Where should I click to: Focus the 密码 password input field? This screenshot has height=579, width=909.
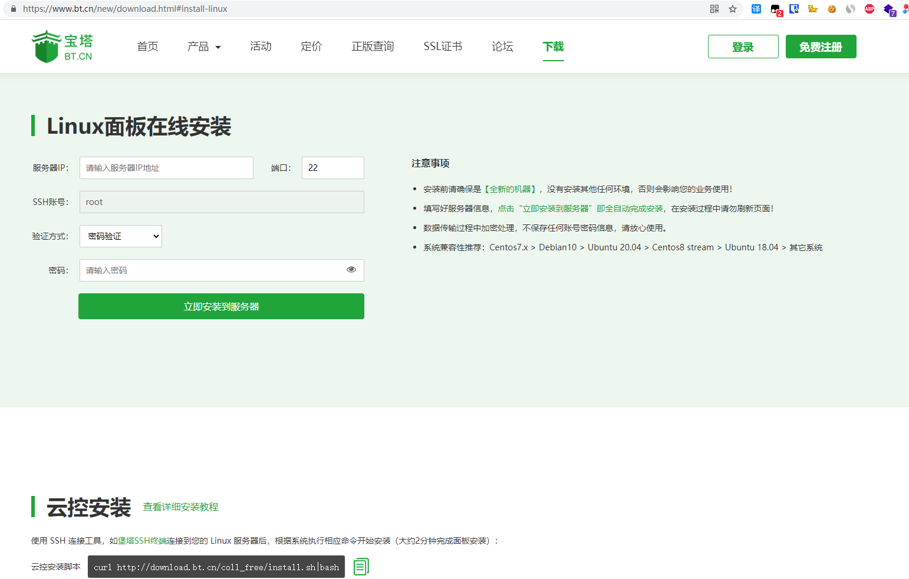point(222,270)
